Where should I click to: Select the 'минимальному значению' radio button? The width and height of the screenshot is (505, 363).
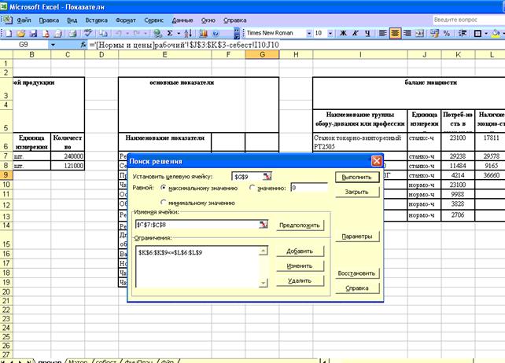[x=164, y=202]
